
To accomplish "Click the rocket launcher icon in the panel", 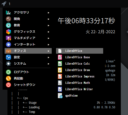I will pos(4,4).
